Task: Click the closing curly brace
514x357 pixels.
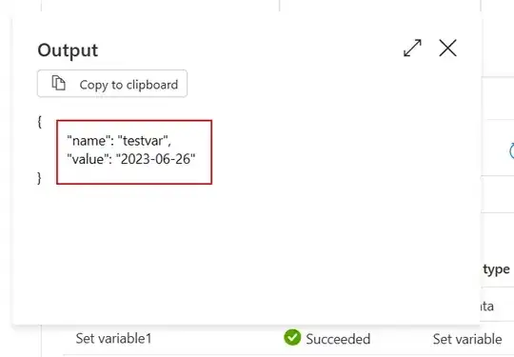Action: [39, 178]
